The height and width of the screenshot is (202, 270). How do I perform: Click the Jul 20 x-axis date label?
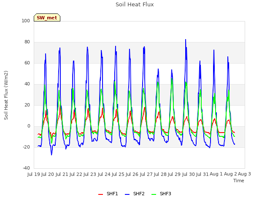(x=48, y=174)
